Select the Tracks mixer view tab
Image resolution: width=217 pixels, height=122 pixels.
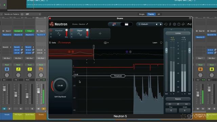point(151,14)
